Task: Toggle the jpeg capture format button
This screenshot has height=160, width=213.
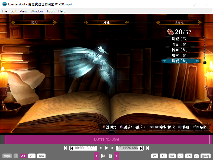Action: 205,156
